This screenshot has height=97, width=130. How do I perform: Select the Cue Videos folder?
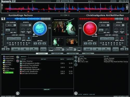9,73
